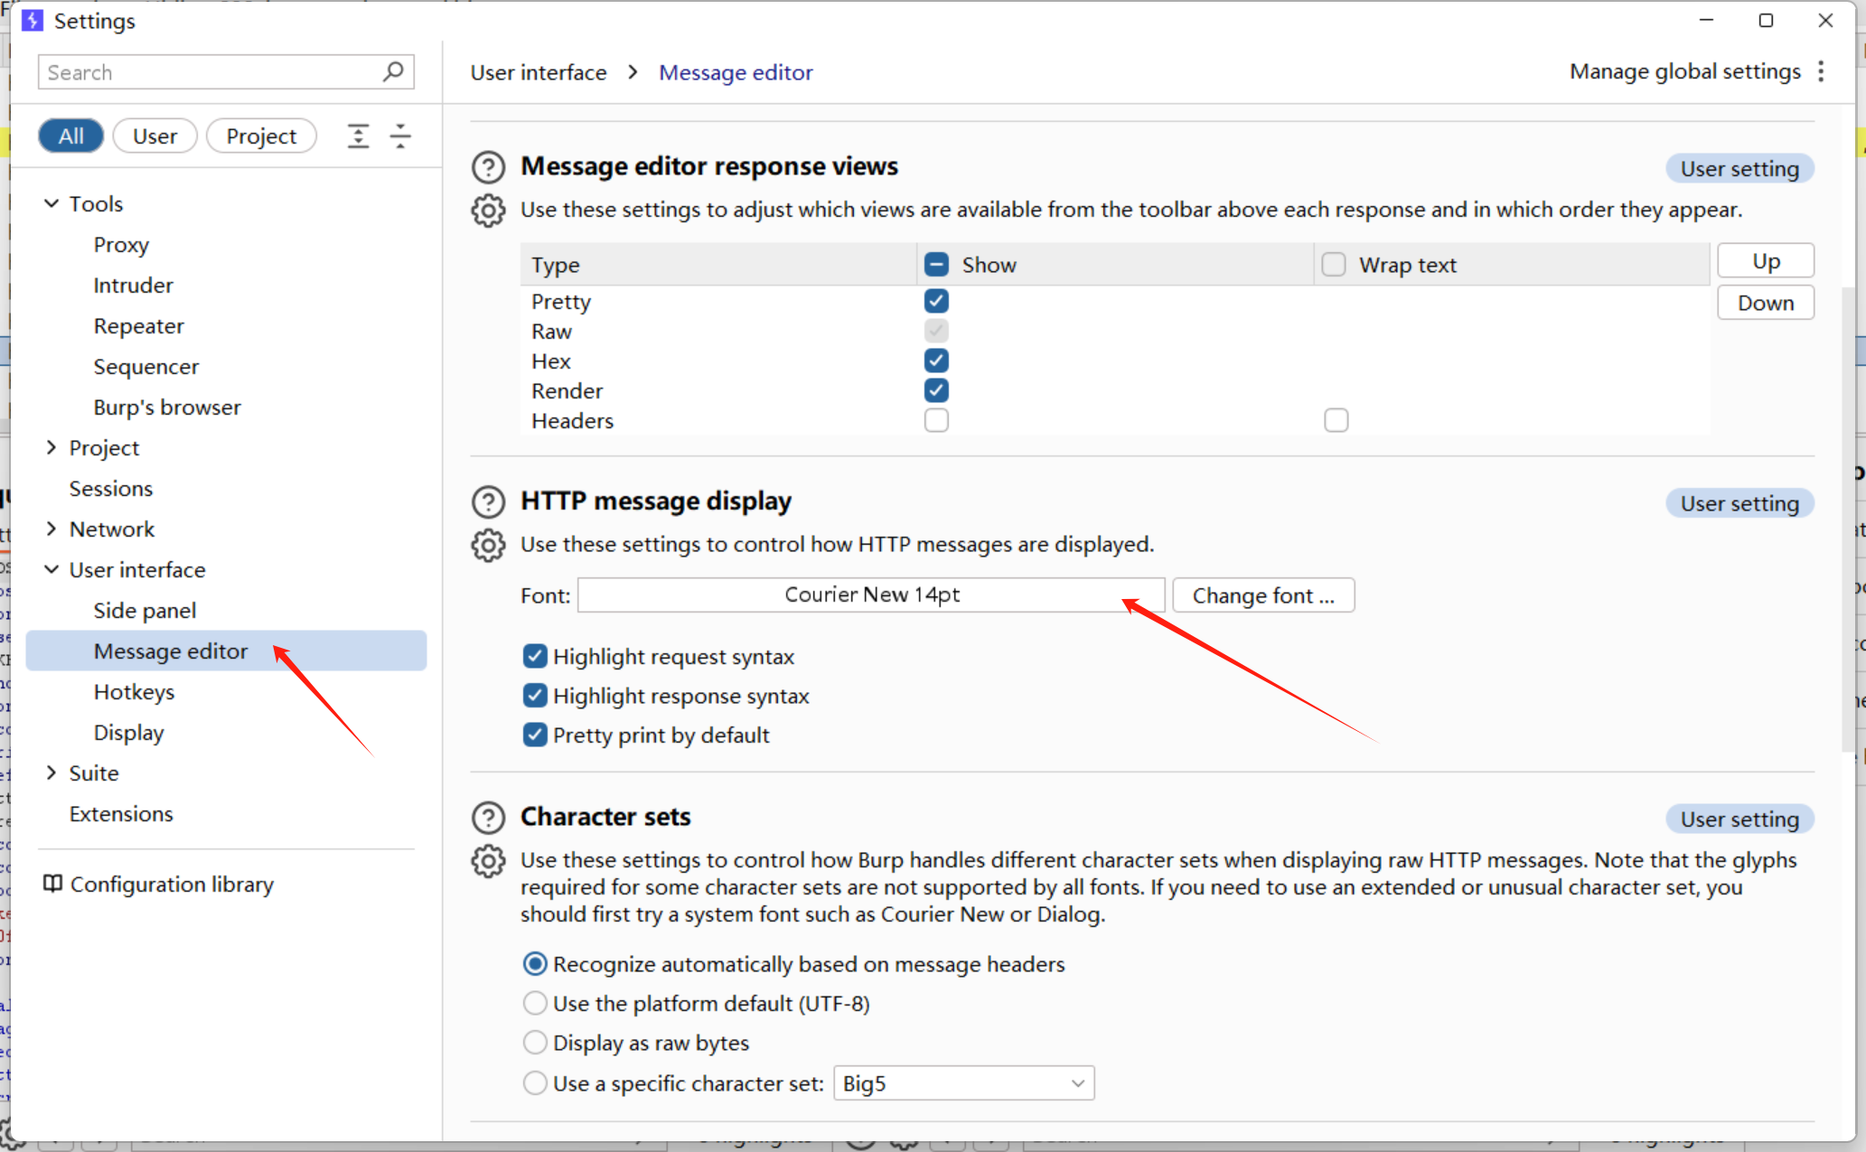1866x1152 pixels.
Task: Uncheck Highlight request syntax
Action: tap(535, 656)
